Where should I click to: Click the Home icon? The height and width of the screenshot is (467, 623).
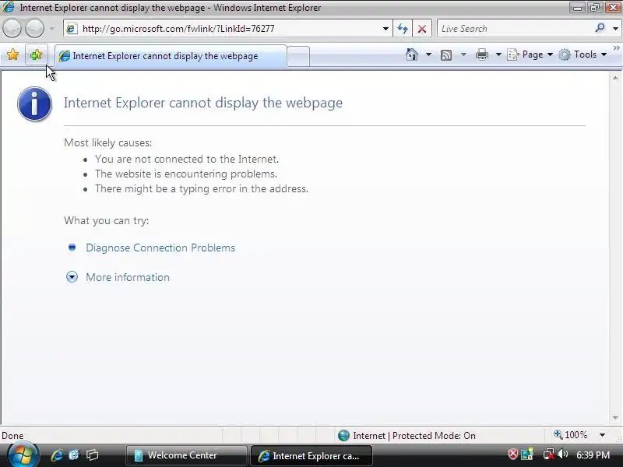point(412,54)
